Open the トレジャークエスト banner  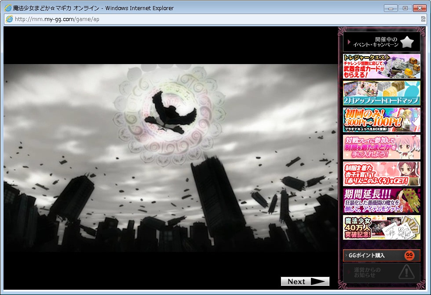(x=382, y=66)
